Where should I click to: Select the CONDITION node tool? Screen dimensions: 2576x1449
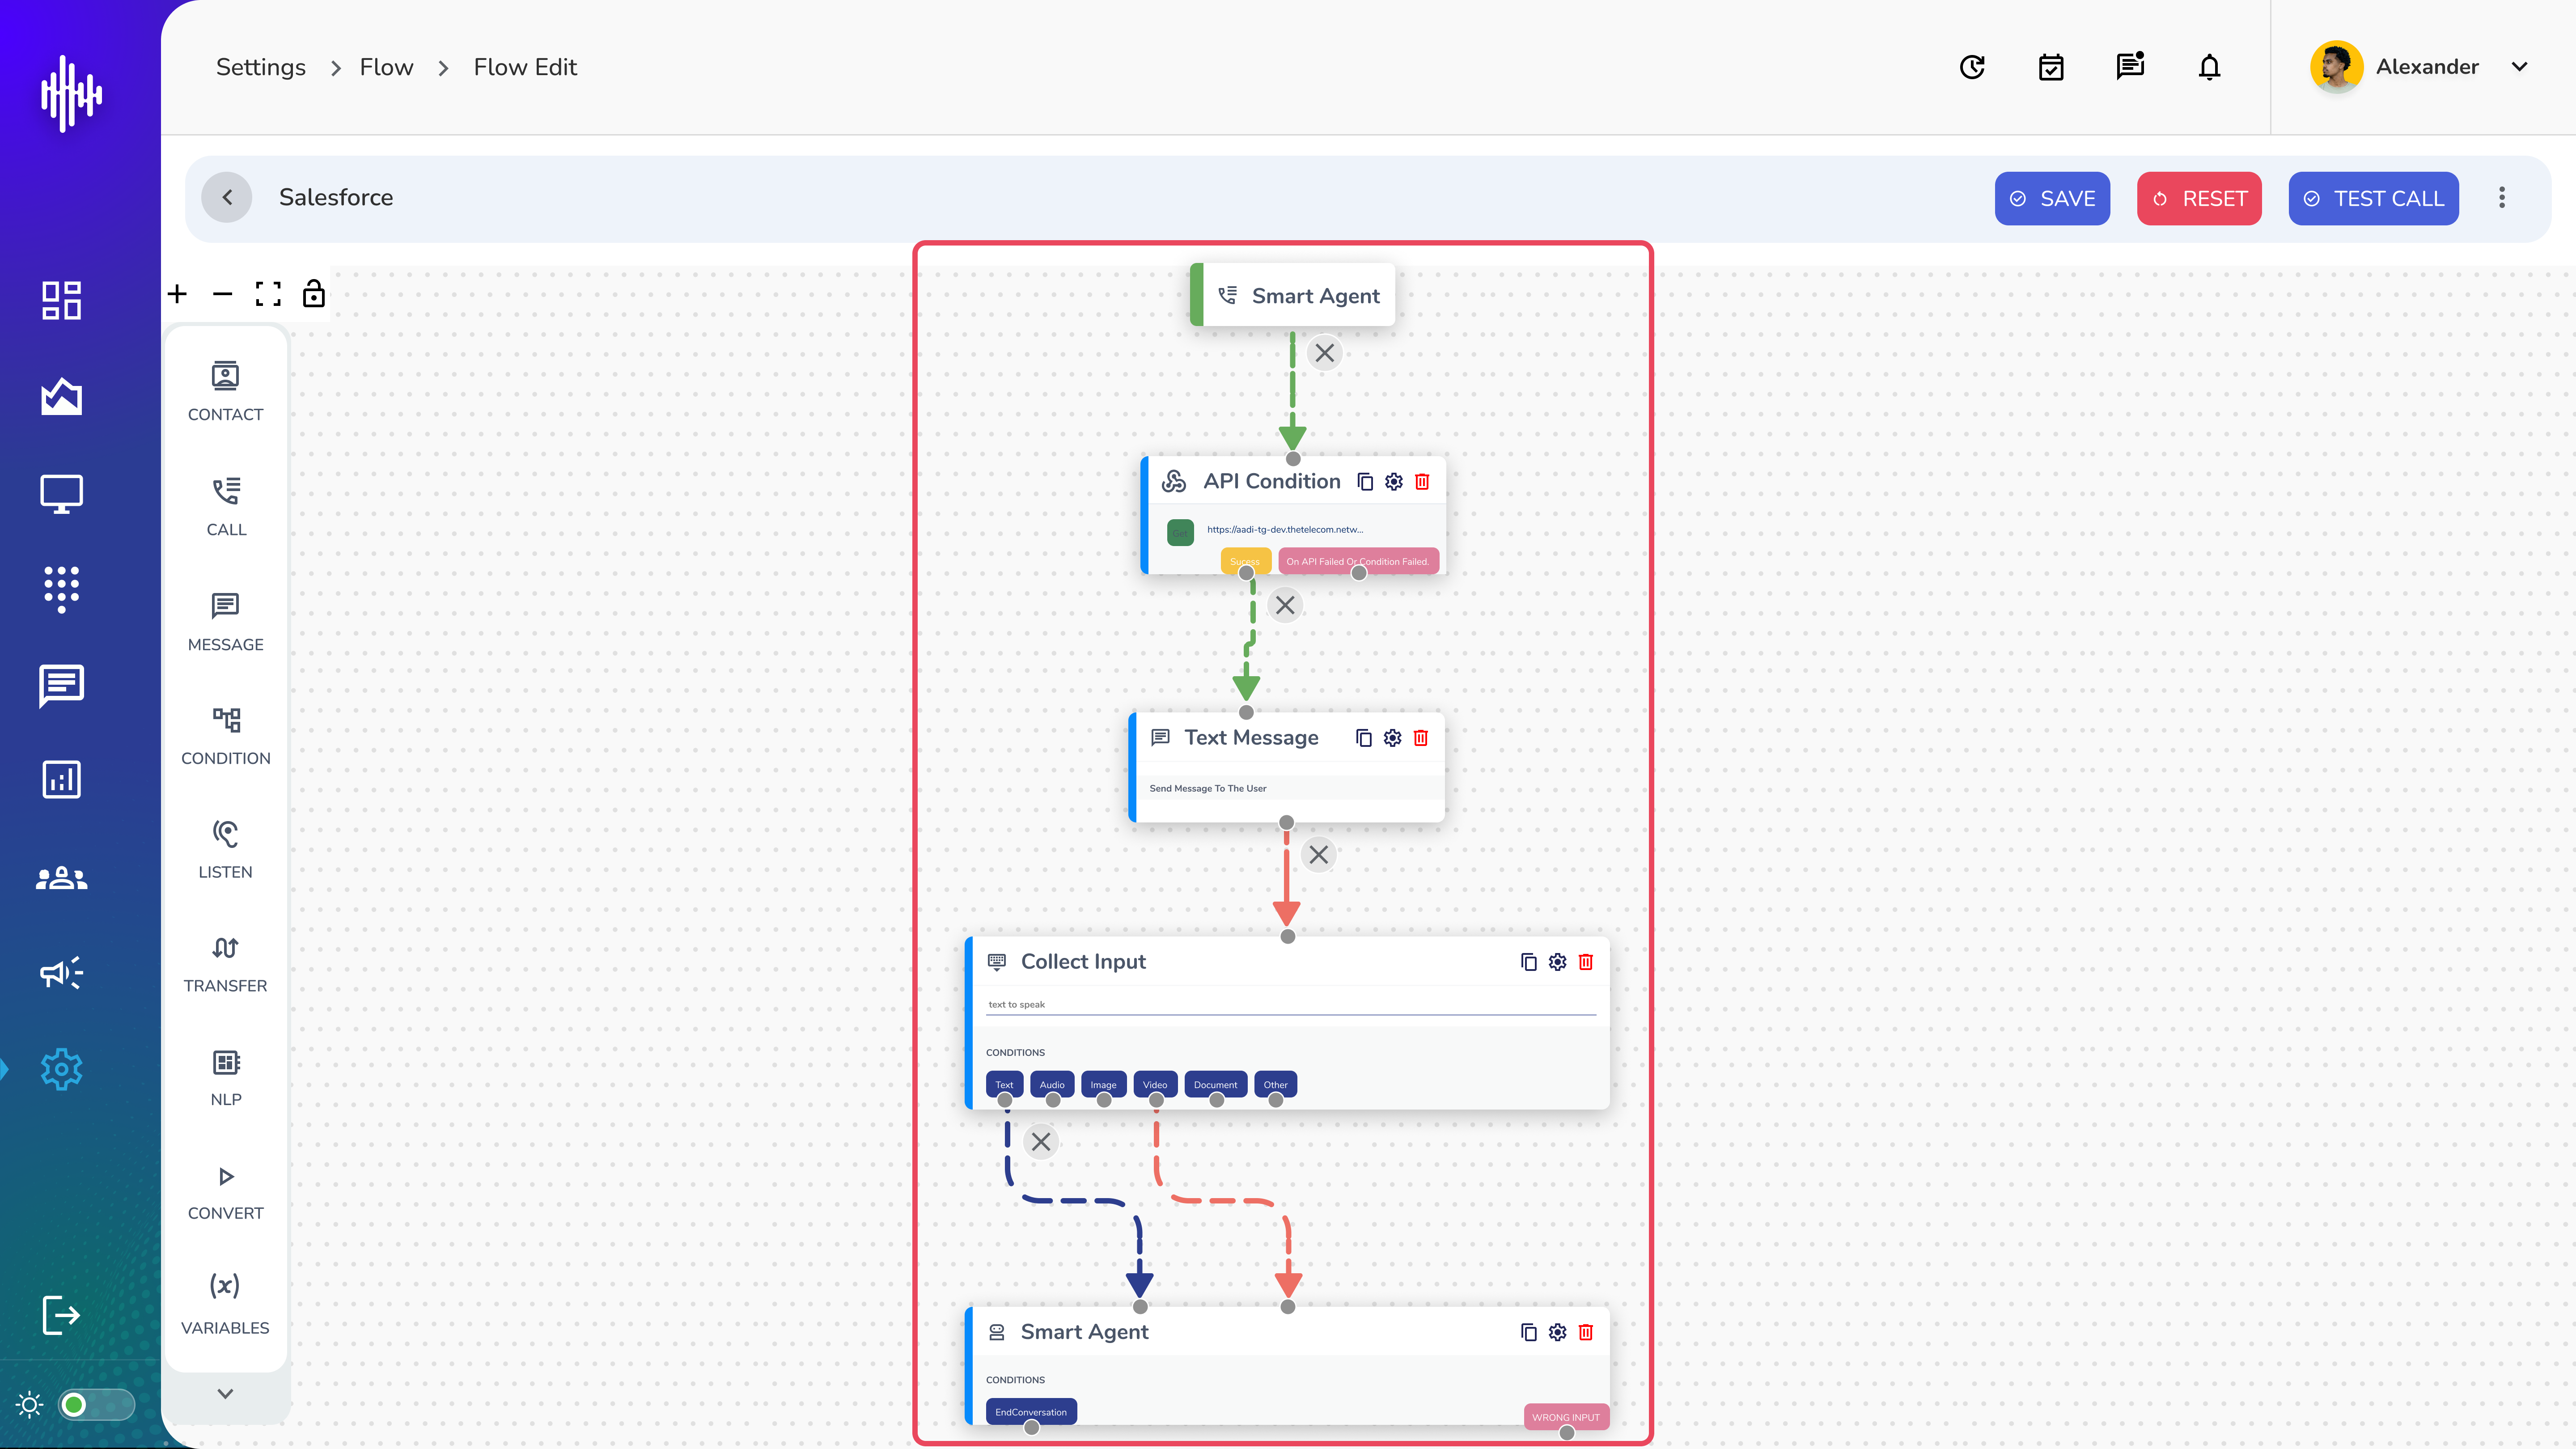point(225,736)
